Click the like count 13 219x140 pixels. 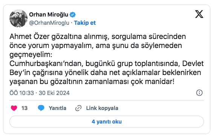[x=25, y=108]
